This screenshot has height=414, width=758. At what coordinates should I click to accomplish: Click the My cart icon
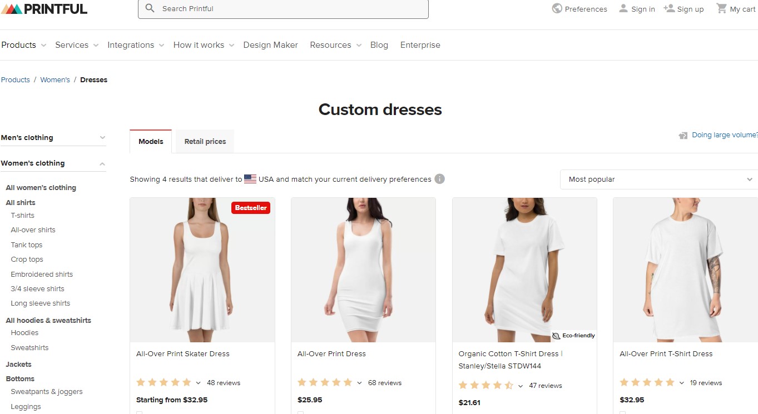pyautogui.click(x=721, y=8)
